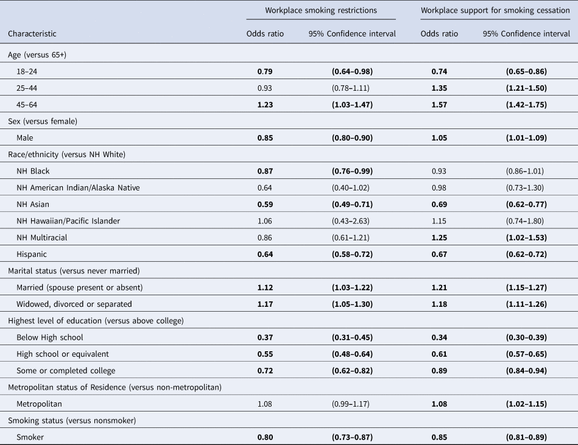Select 'Widowed, divorced or separated' row label

click(x=74, y=304)
